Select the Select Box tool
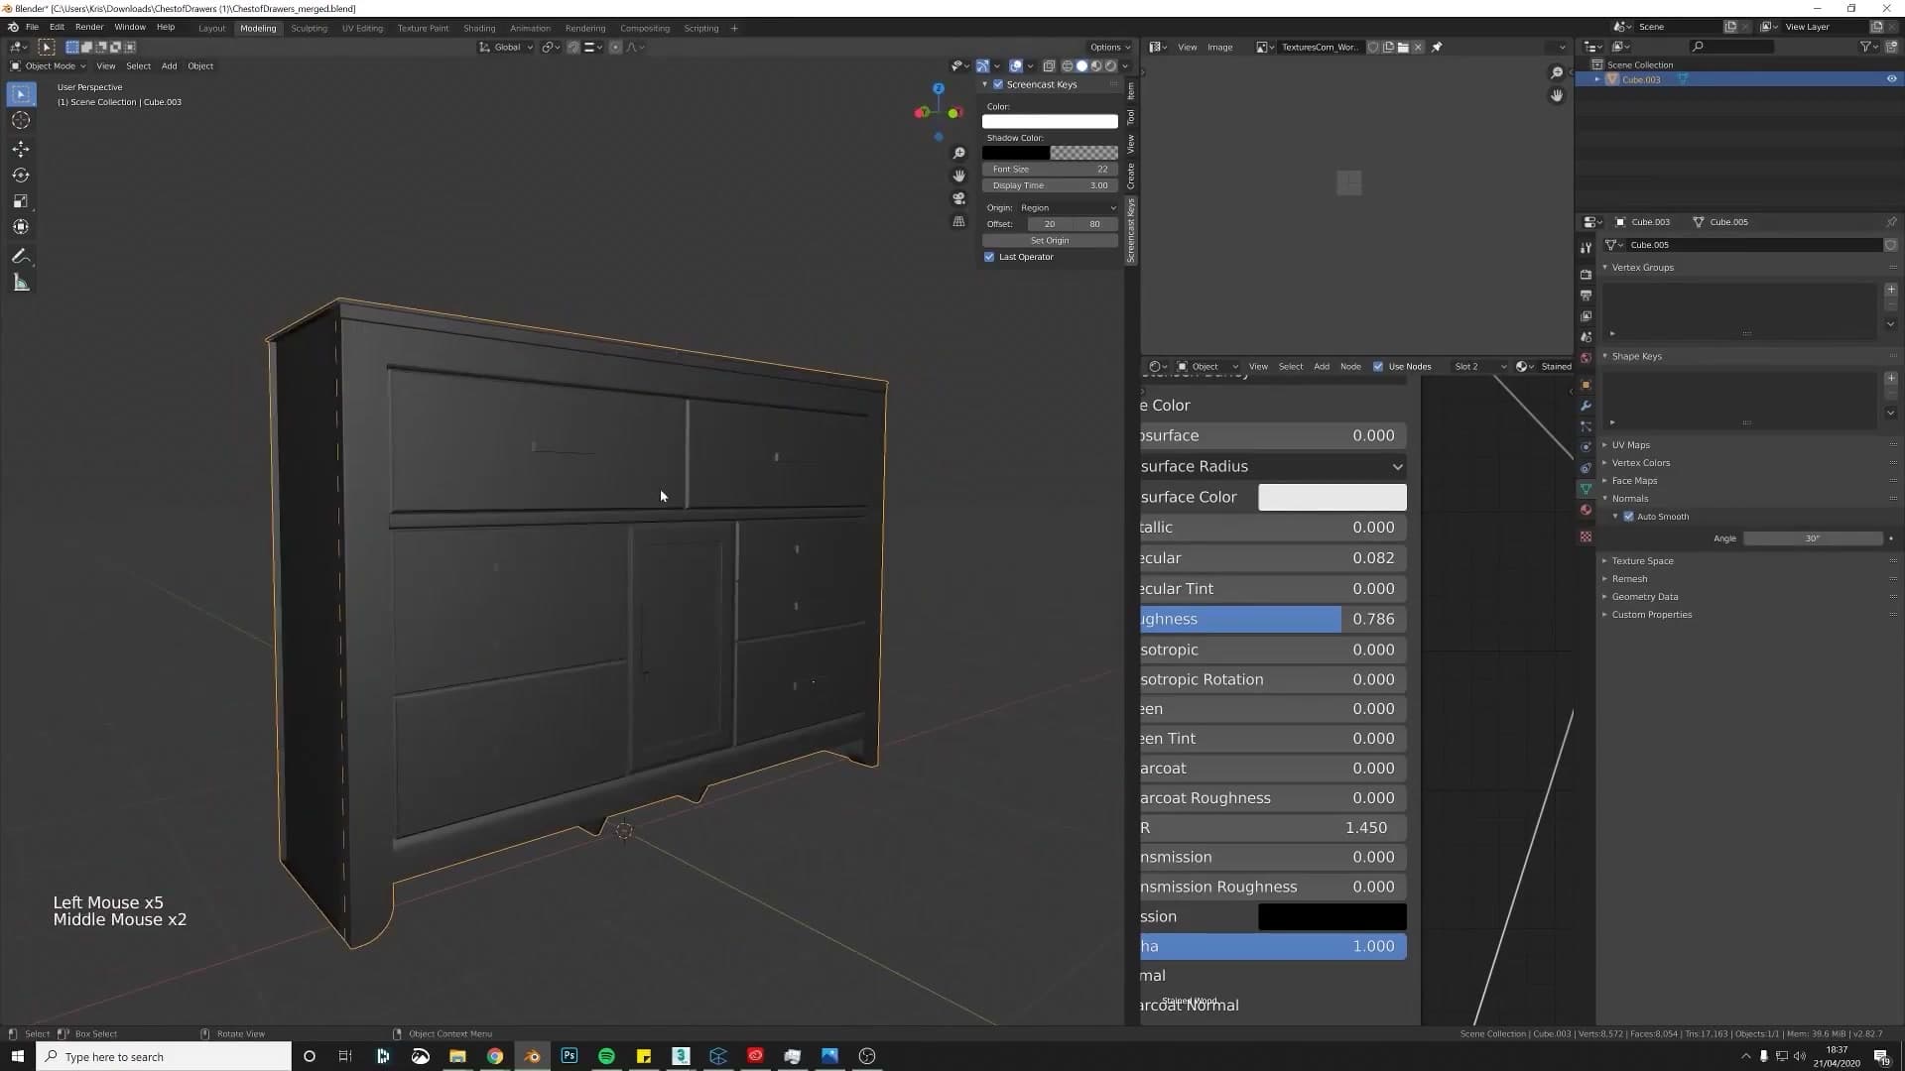The image size is (1905, 1071). coord(21,94)
